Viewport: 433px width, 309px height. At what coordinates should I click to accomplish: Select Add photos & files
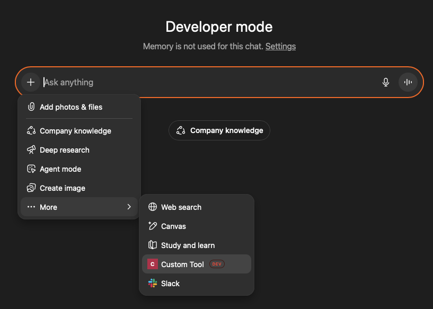79,107
